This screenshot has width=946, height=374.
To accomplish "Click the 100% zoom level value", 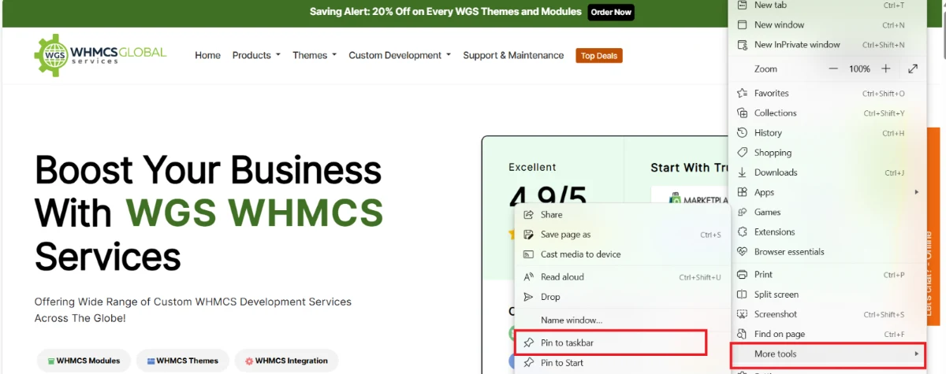I will 859,69.
